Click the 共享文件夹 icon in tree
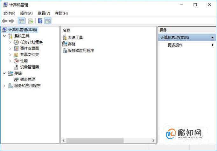The image size is (217, 151). (16, 55)
